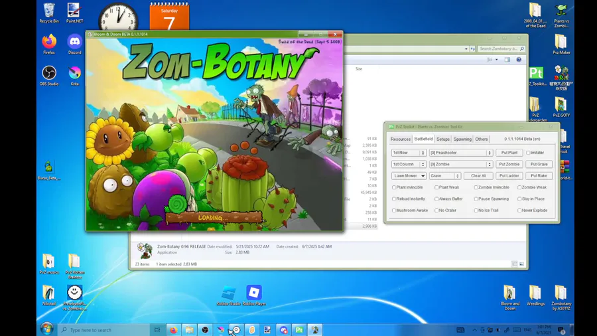The image size is (597, 336).
Task: Open the [0] Zombie type dropdown
Action: pos(461,164)
